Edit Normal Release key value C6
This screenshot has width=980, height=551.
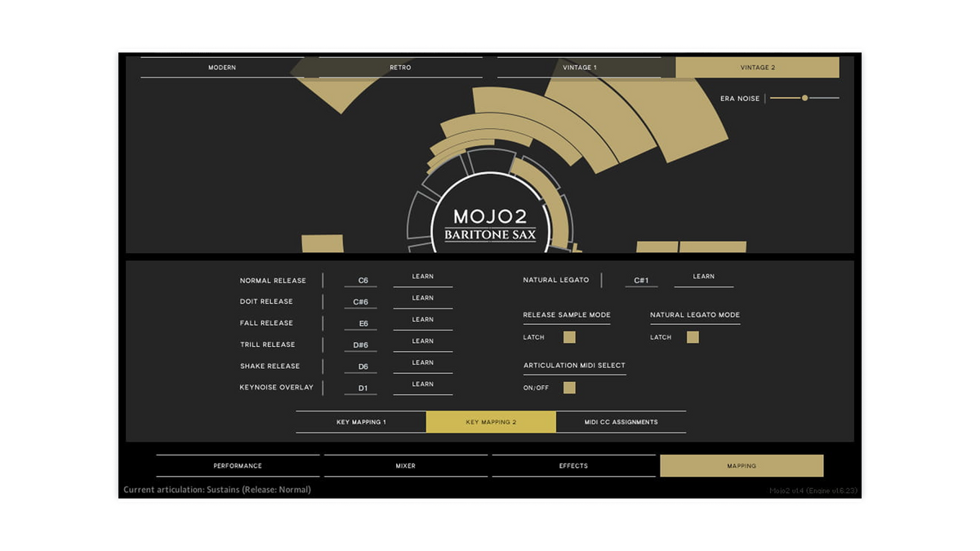[361, 281]
